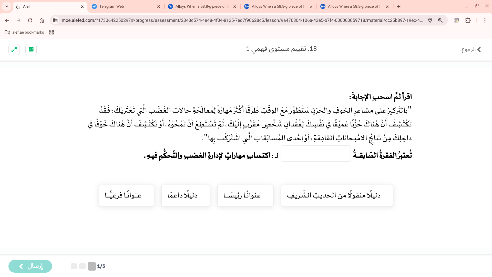The image size is (492, 277).
Task: Click the location pin icon in address bar
Action: click(430, 20)
